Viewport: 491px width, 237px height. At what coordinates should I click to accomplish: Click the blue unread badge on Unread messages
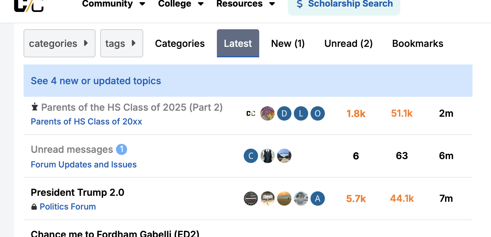click(121, 149)
